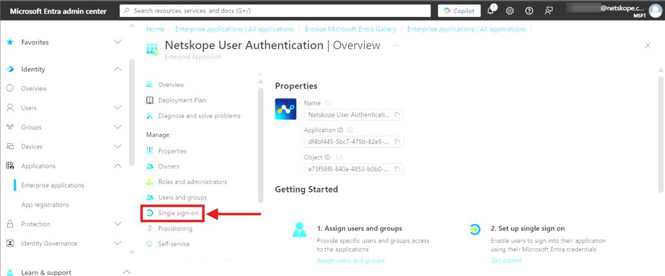Expand the Groups section chevron
The image size is (665, 276).
[x=118, y=127]
